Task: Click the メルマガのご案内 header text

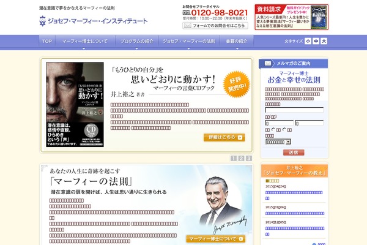Action: 294,64
